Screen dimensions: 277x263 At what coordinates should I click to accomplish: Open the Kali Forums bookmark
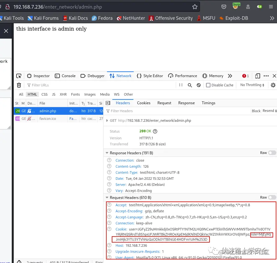[x=43, y=18]
